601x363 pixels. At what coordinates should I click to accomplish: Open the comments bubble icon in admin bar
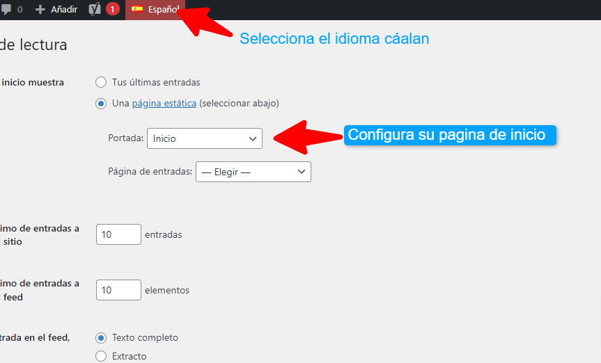click(6, 9)
